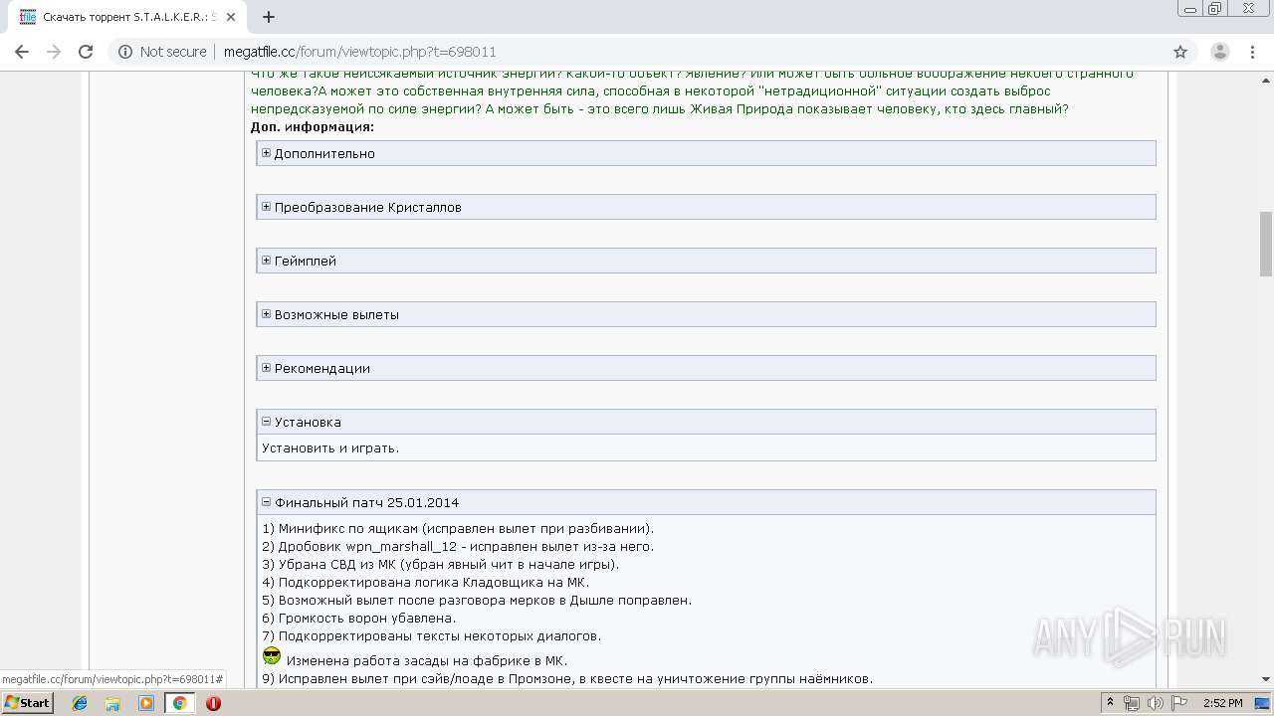
Task: Open the Windows Start menu
Action: tap(27, 702)
